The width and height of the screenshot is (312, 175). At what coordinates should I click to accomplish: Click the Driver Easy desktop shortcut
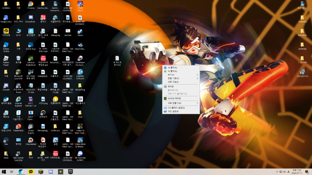[x=31, y=46]
